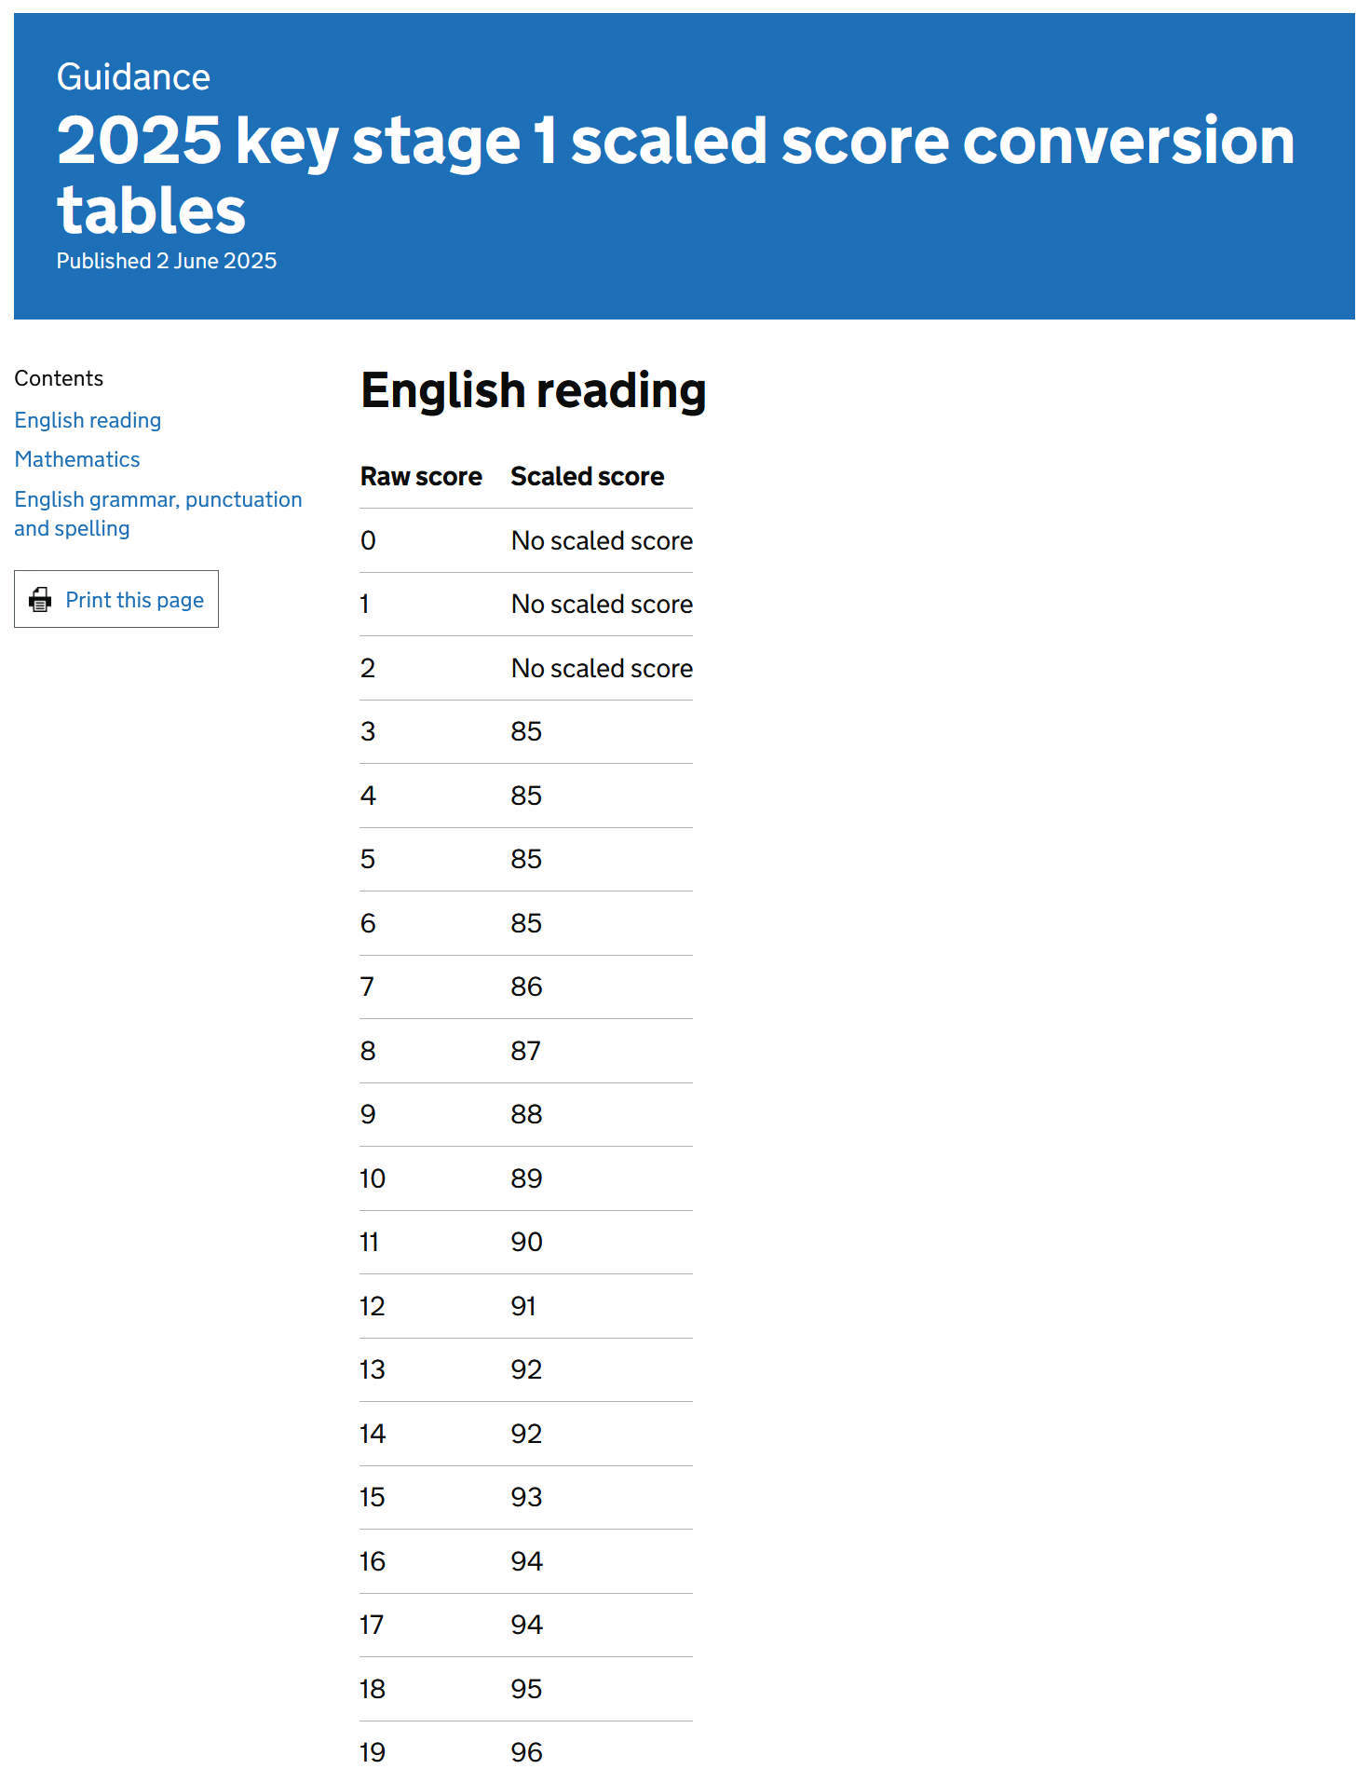Select the raw score 15 cell

[x=373, y=1497]
